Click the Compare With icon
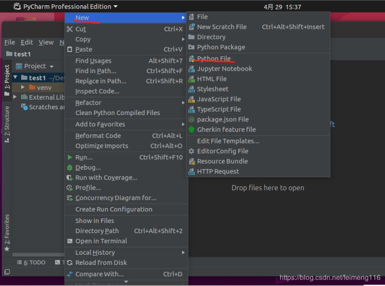This screenshot has height=286, width=385. (x=70, y=274)
